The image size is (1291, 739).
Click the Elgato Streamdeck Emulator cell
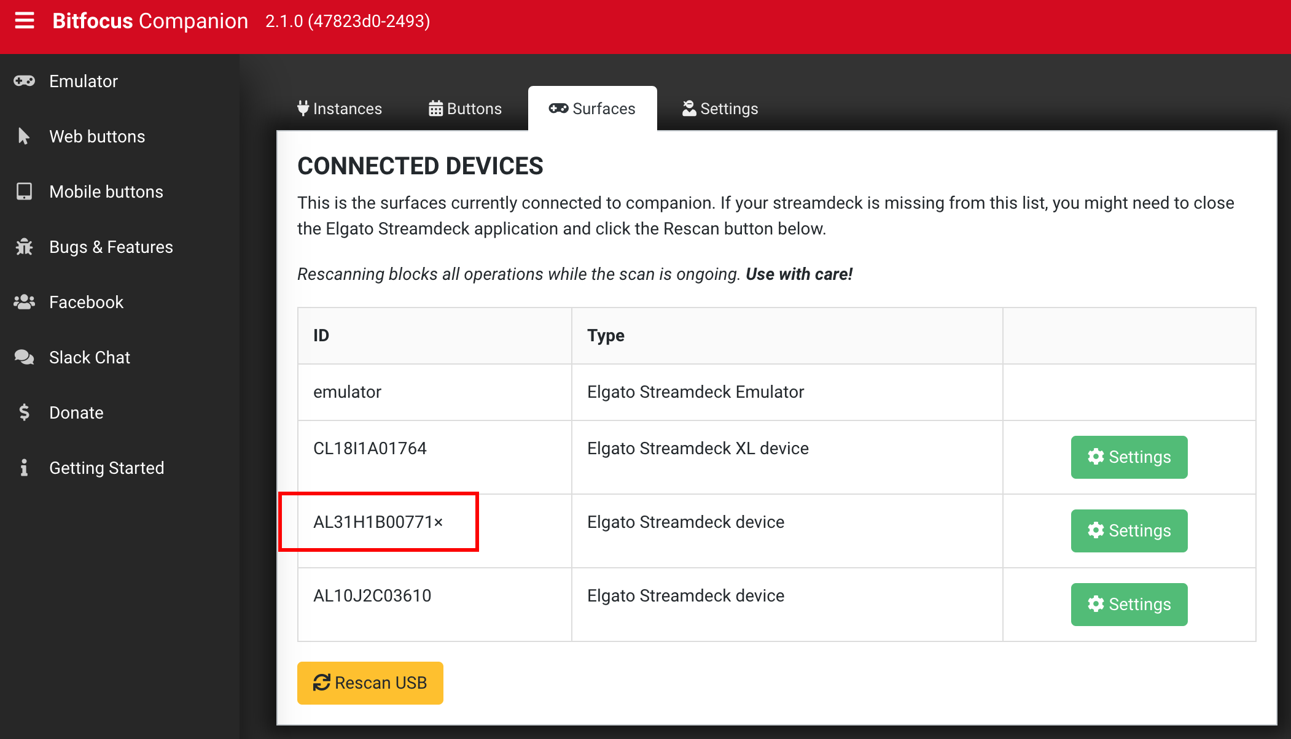(787, 392)
